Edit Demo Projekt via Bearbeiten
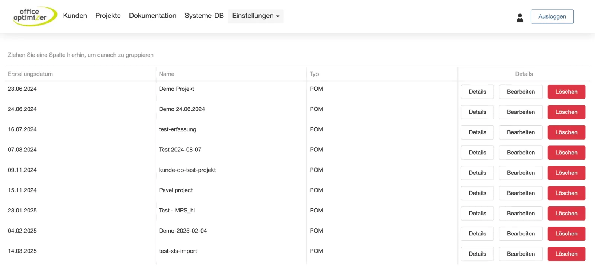 [521, 92]
